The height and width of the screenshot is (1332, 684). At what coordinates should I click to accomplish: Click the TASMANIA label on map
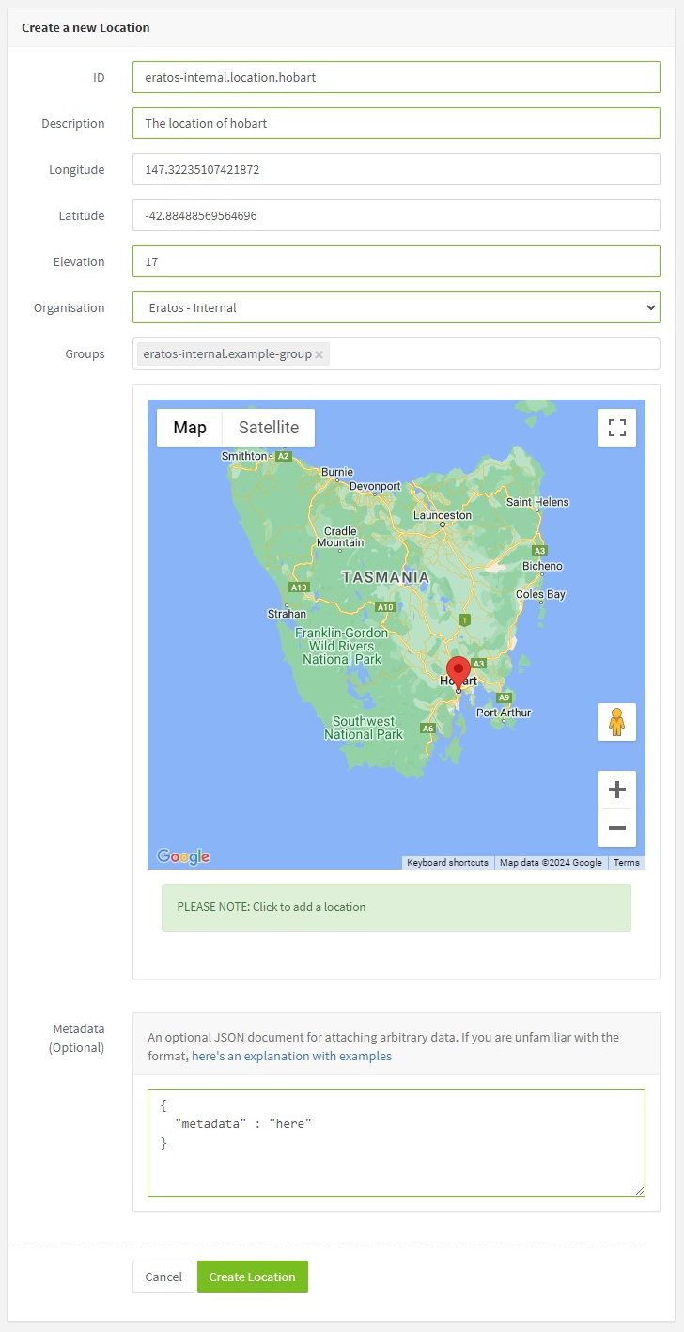pyautogui.click(x=385, y=577)
